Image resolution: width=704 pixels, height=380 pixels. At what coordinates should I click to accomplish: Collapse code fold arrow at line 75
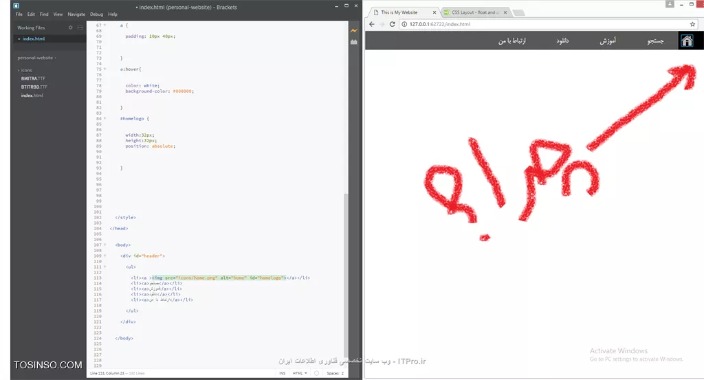(105, 69)
